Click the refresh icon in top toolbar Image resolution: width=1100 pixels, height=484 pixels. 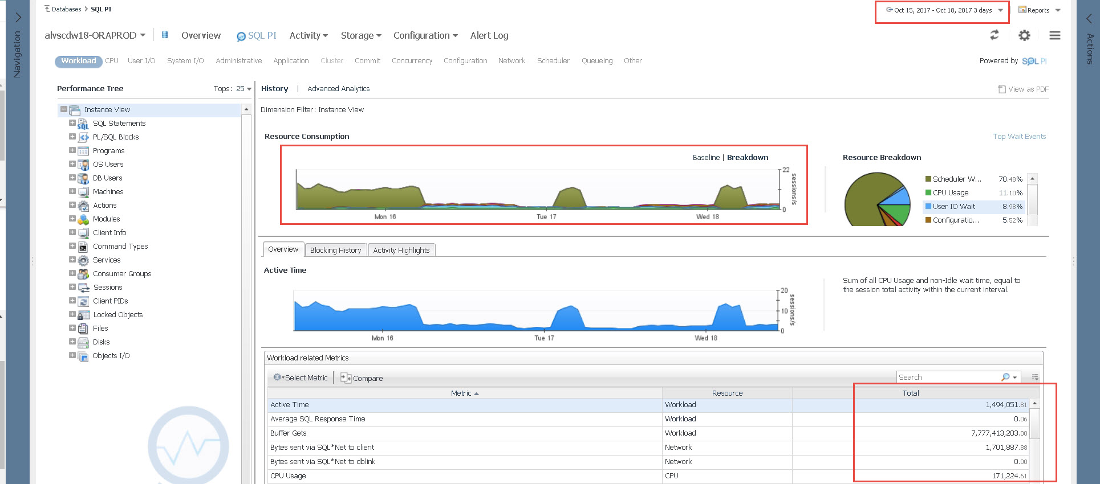coord(995,35)
